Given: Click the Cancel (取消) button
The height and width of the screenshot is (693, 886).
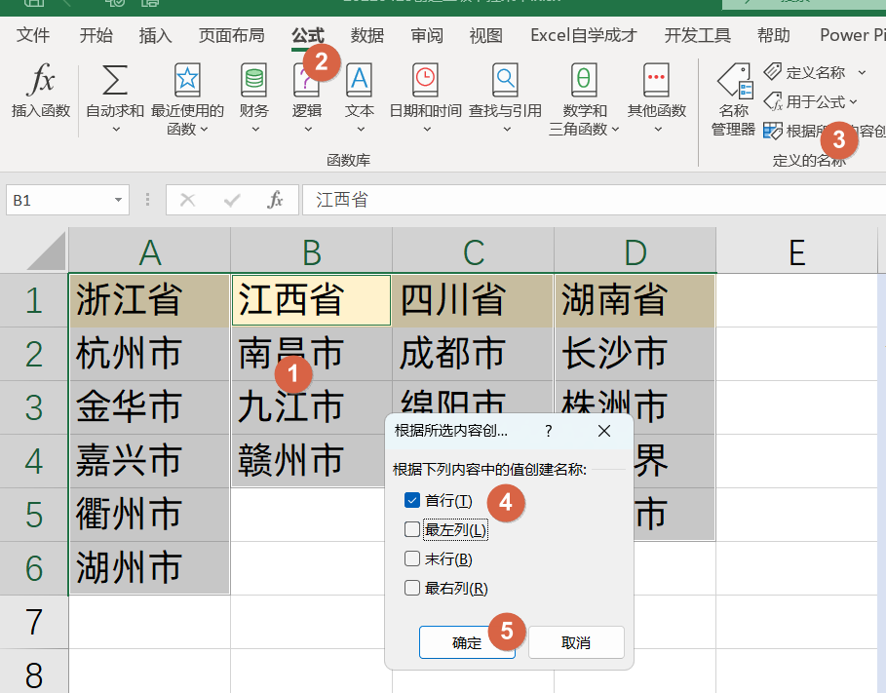Looking at the screenshot, I should point(576,642).
